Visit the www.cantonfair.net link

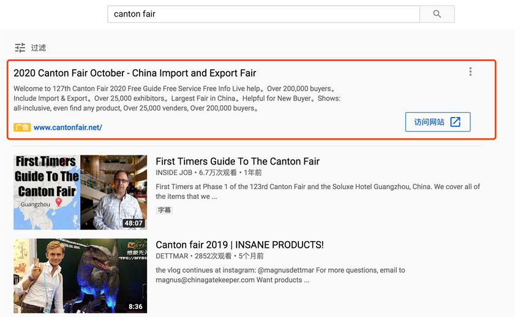[68, 127]
